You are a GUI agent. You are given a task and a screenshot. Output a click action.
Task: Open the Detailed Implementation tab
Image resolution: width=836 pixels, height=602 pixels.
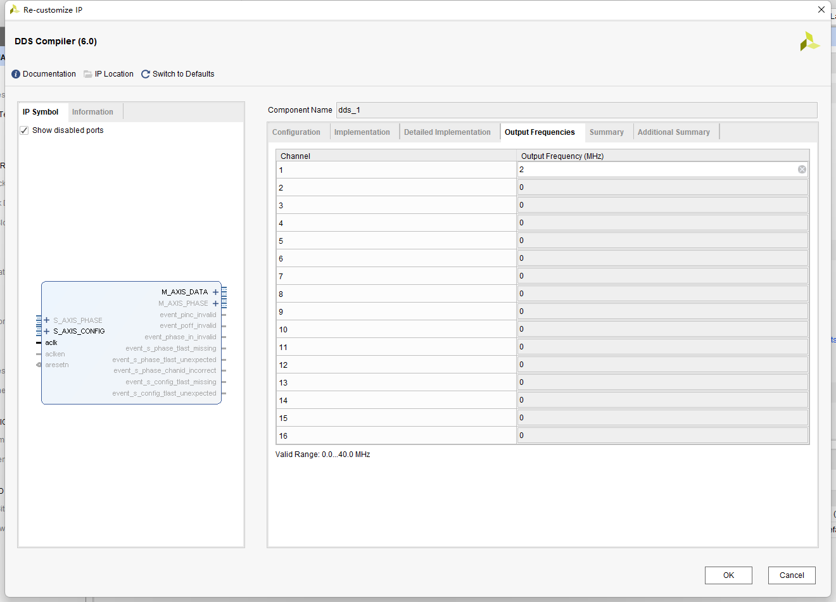(447, 132)
